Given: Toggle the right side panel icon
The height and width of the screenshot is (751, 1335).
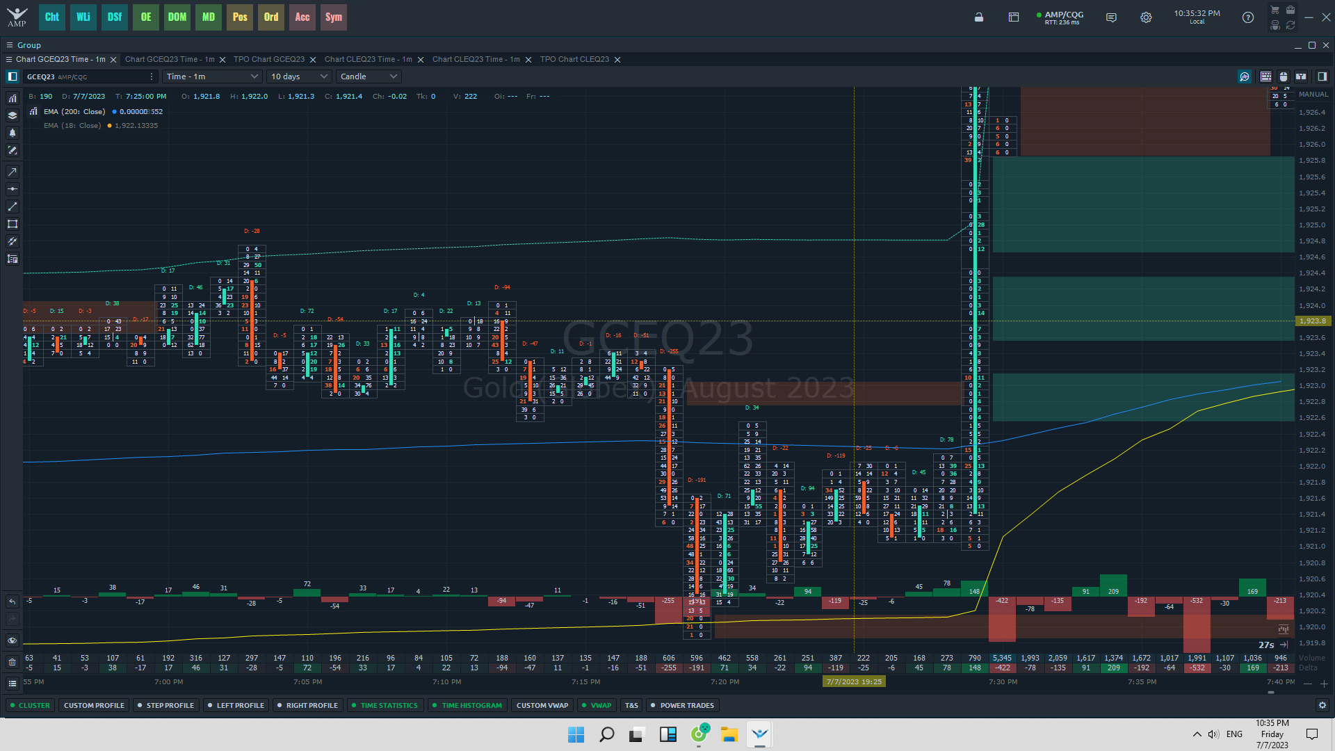Looking at the screenshot, I should pos(1322,76).
